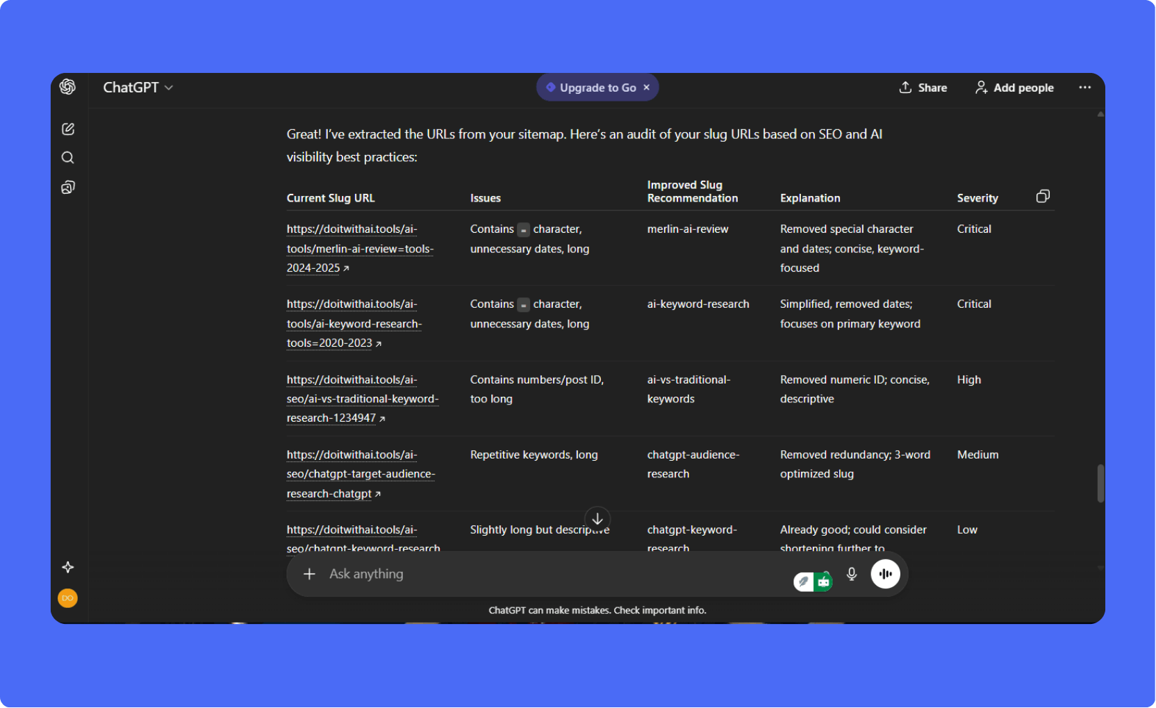This screenshot has width=1156, height=708.
Task: Click the Severity column header
Action: click(x=977, y=198)
